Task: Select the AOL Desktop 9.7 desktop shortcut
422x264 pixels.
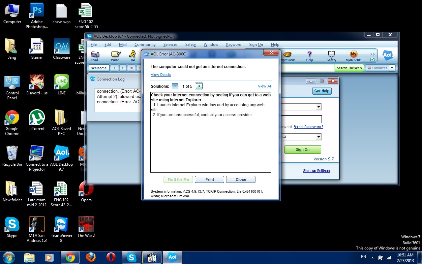Action: click(62, 158)
